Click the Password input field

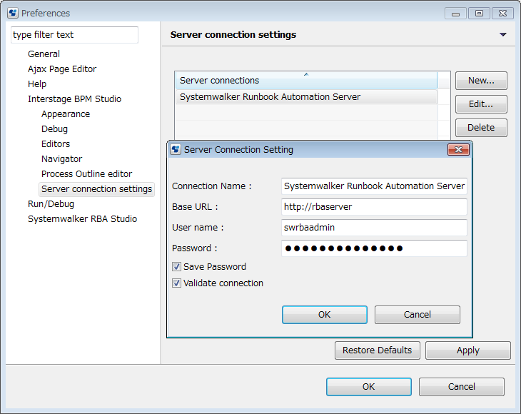374,248
